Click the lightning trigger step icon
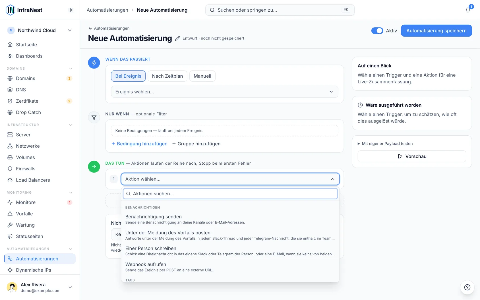 coord(94,63)
